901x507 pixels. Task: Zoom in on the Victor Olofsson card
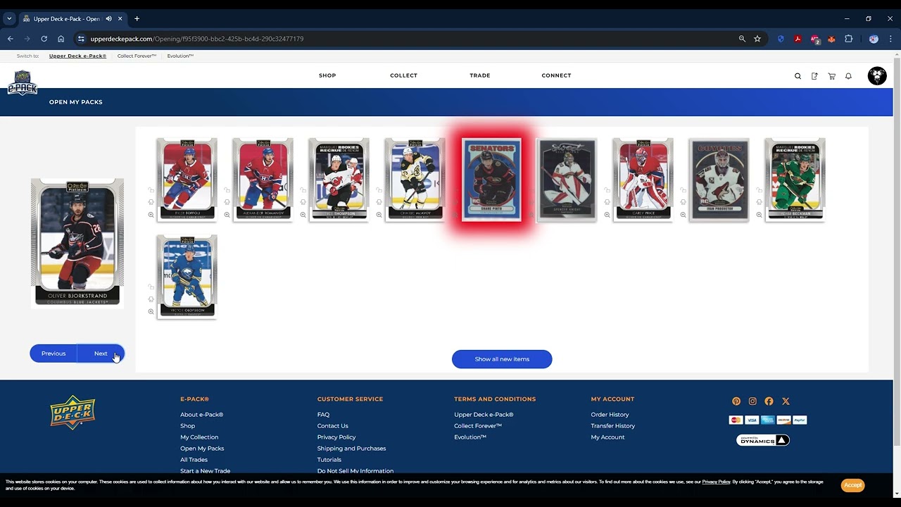[151, 312]
